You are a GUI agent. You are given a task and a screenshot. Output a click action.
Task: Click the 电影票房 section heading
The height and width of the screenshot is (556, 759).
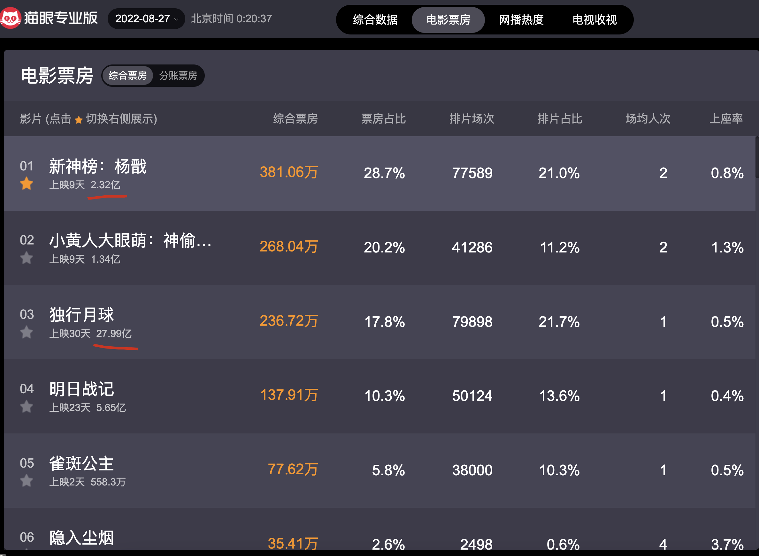57,75
